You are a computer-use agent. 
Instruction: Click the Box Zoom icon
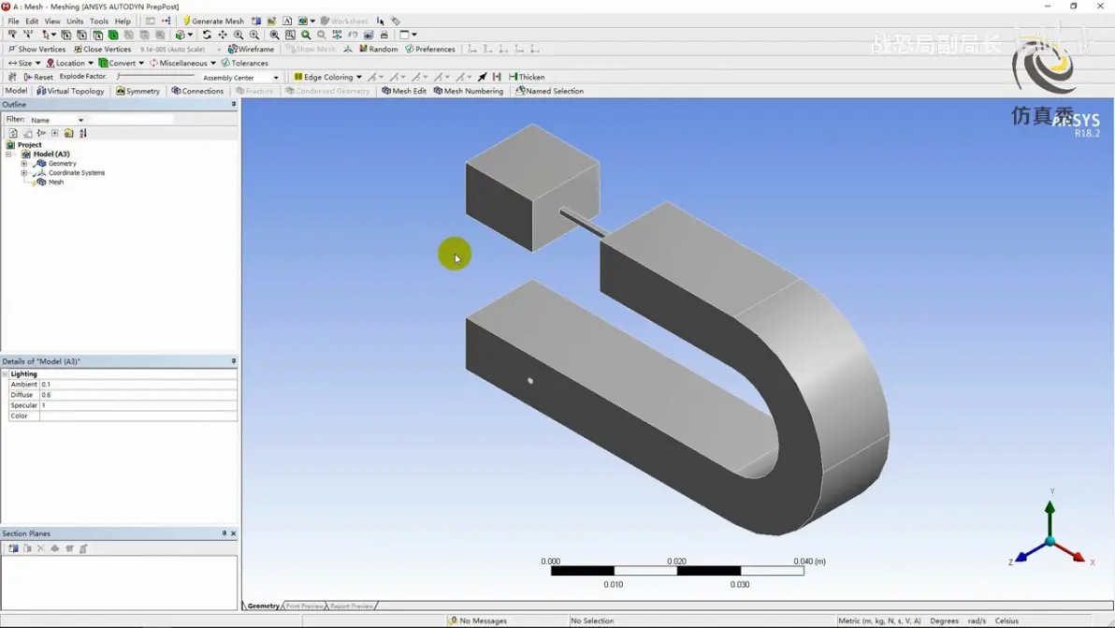[x=253, y=34]
